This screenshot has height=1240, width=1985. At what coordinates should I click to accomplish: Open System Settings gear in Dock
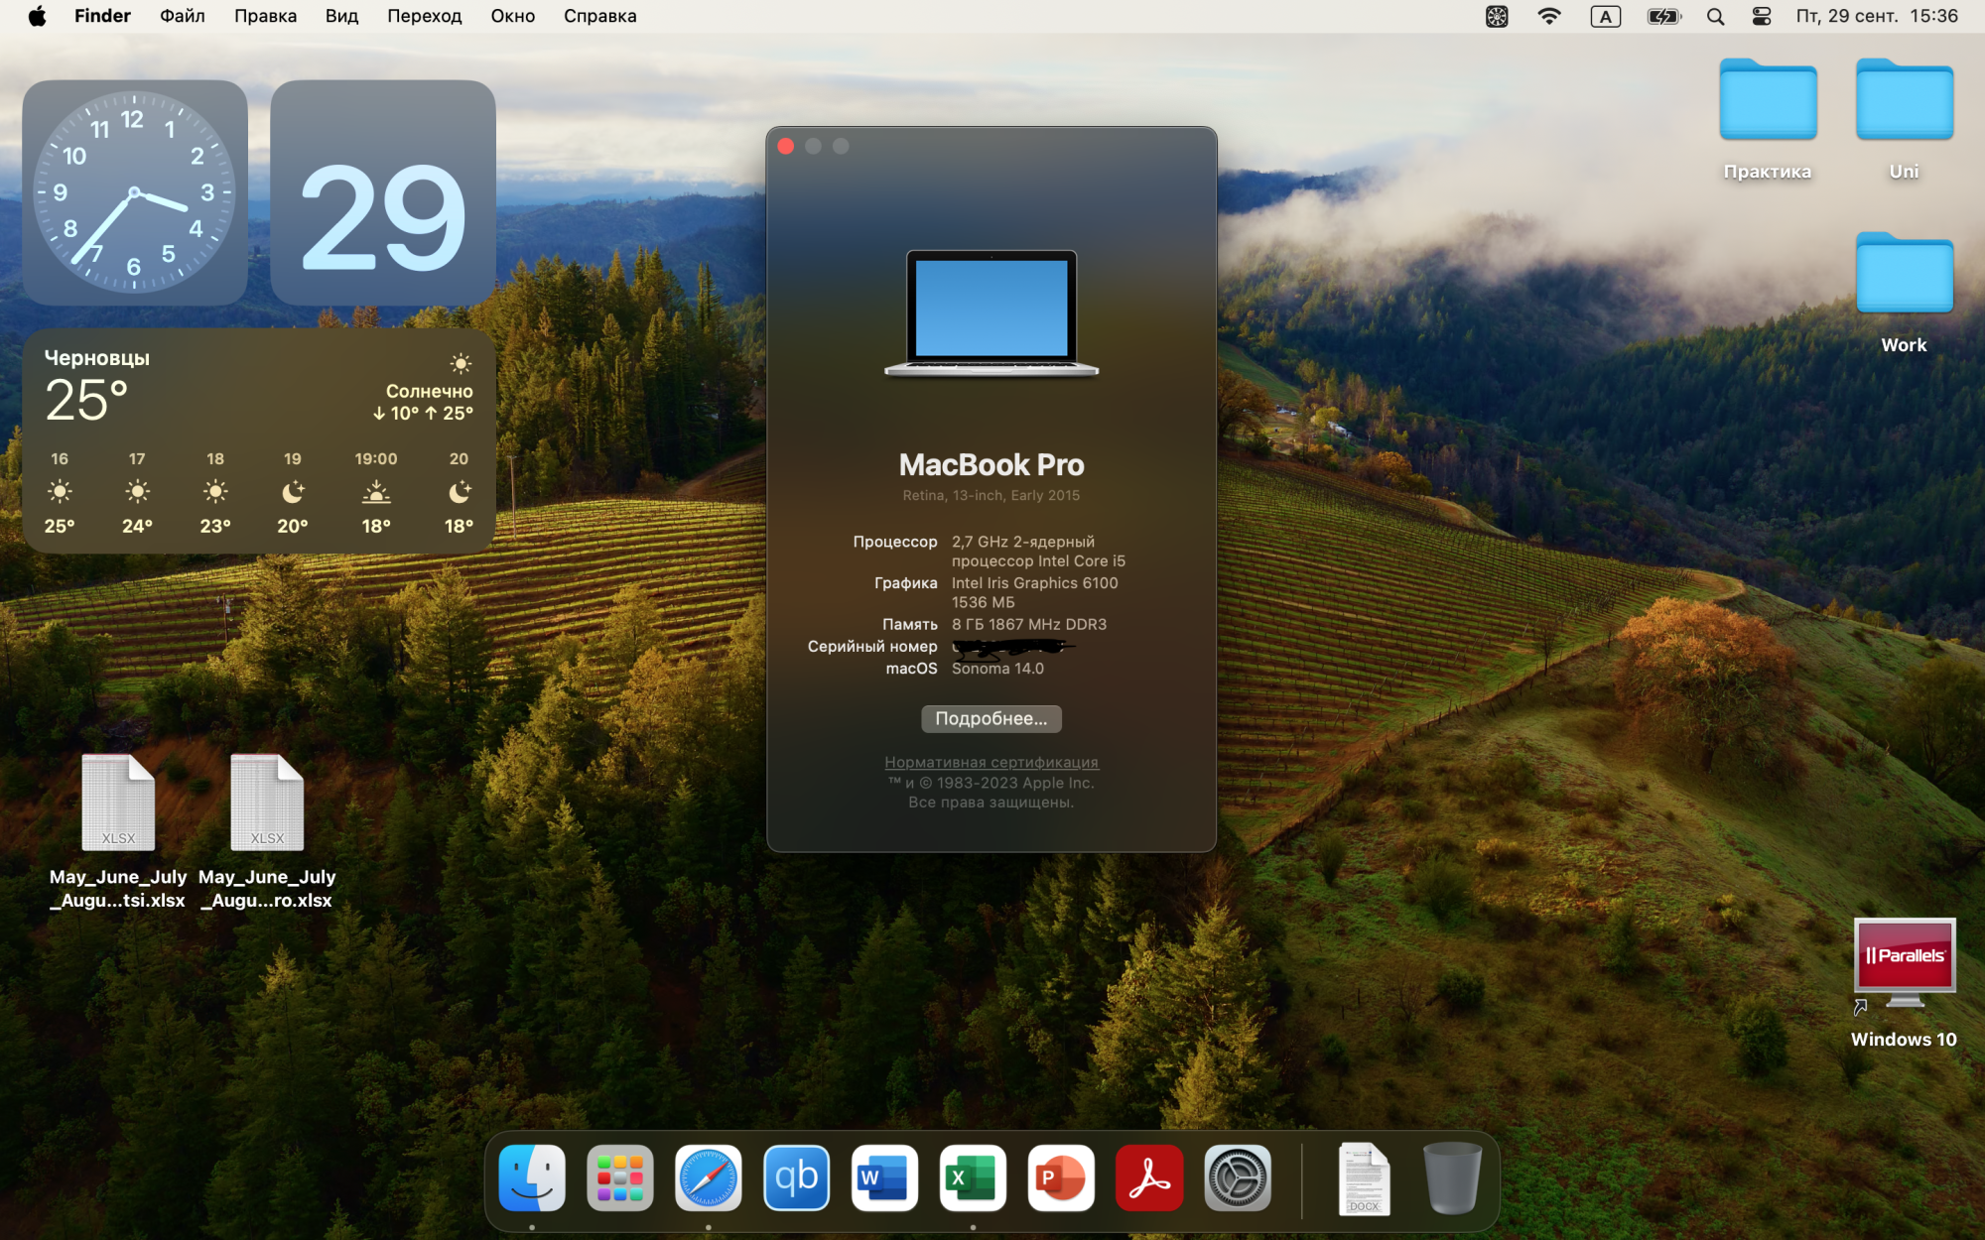[x=1238, y=1178]
